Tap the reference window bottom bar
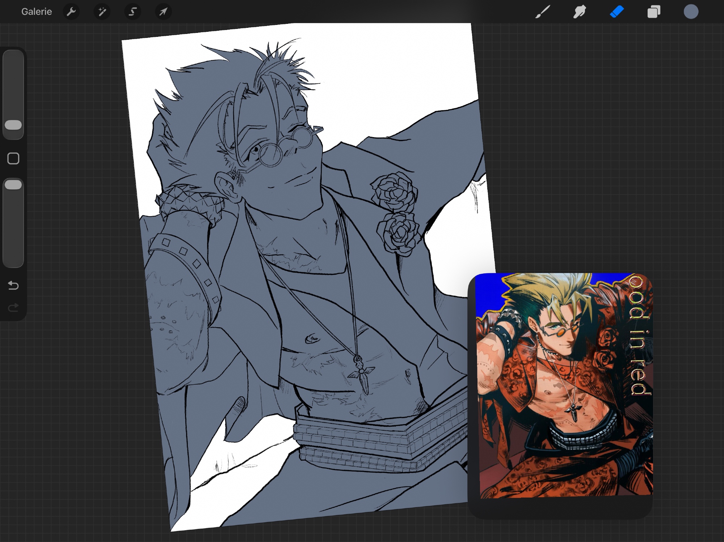 pos(560,508)
